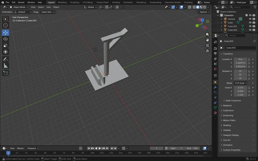Click the Playback popover button
Viewport: 258px width, 161px height.
(x=33, y=148)
